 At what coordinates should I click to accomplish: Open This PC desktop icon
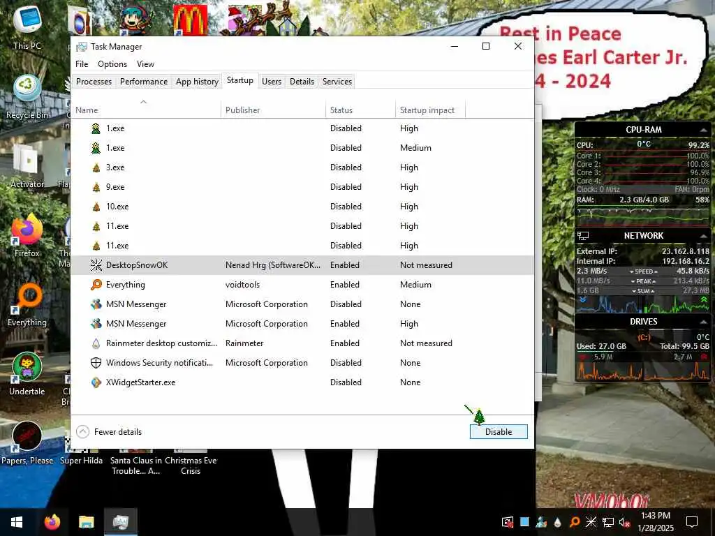point(27,27)
